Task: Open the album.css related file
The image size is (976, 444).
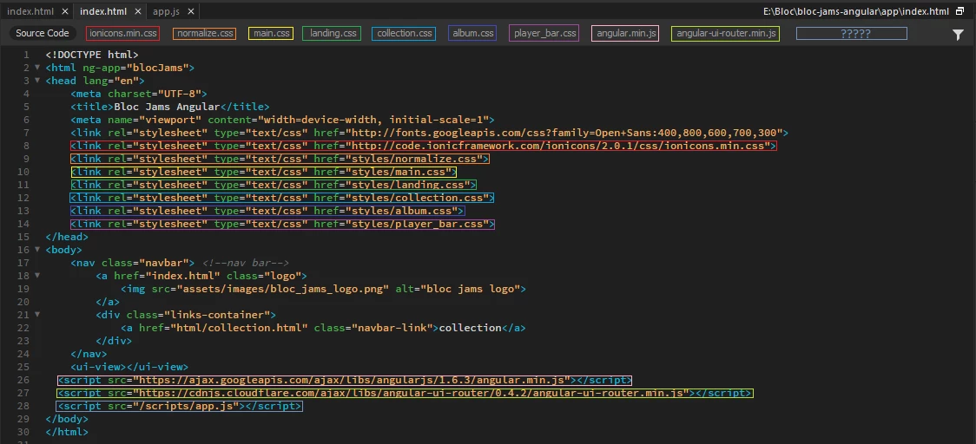Action: pos(473,33)
